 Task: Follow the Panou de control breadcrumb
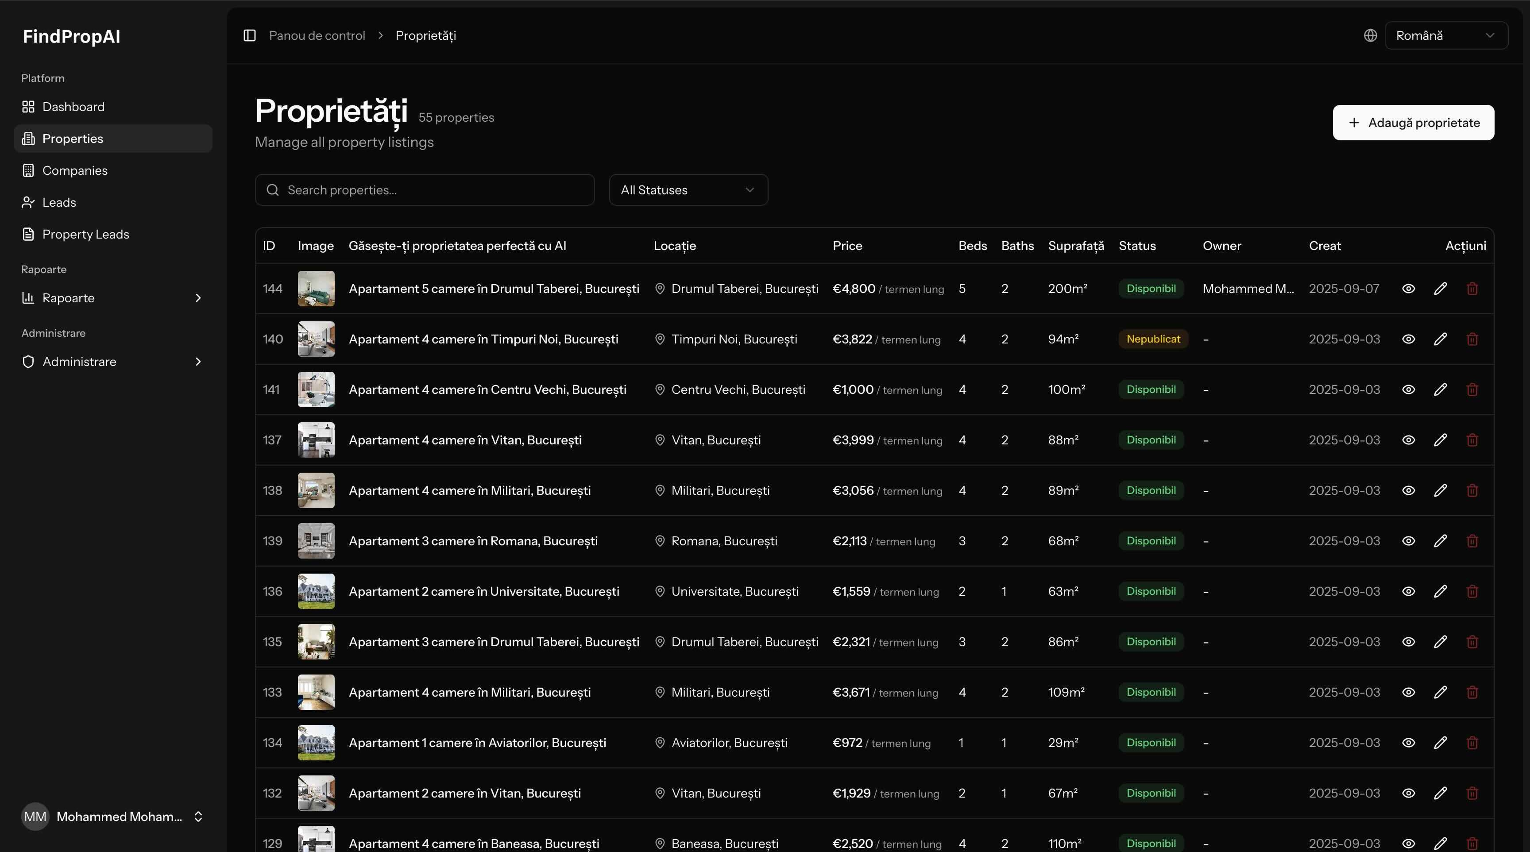click(x=317, y=35)
